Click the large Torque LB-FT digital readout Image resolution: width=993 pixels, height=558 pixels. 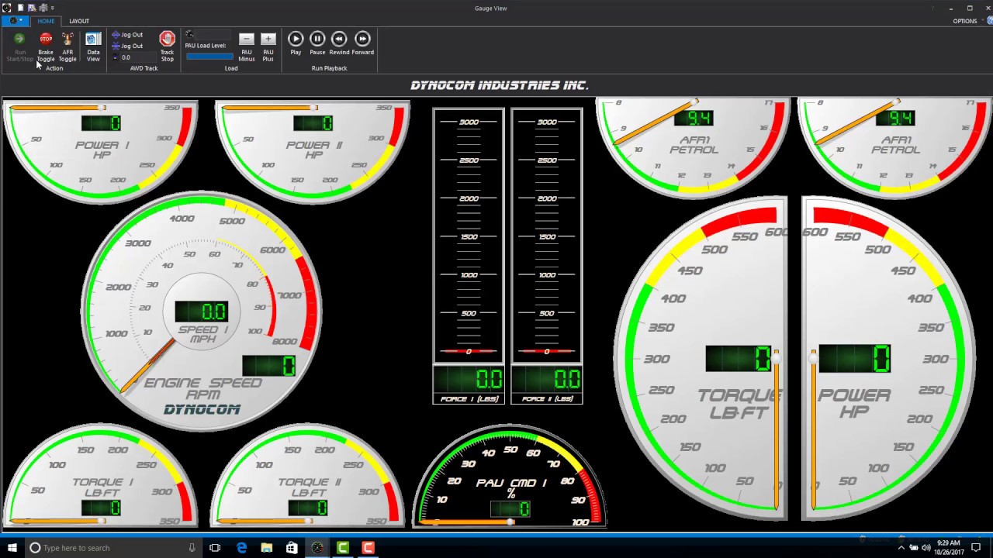click(x=739, y=359)
